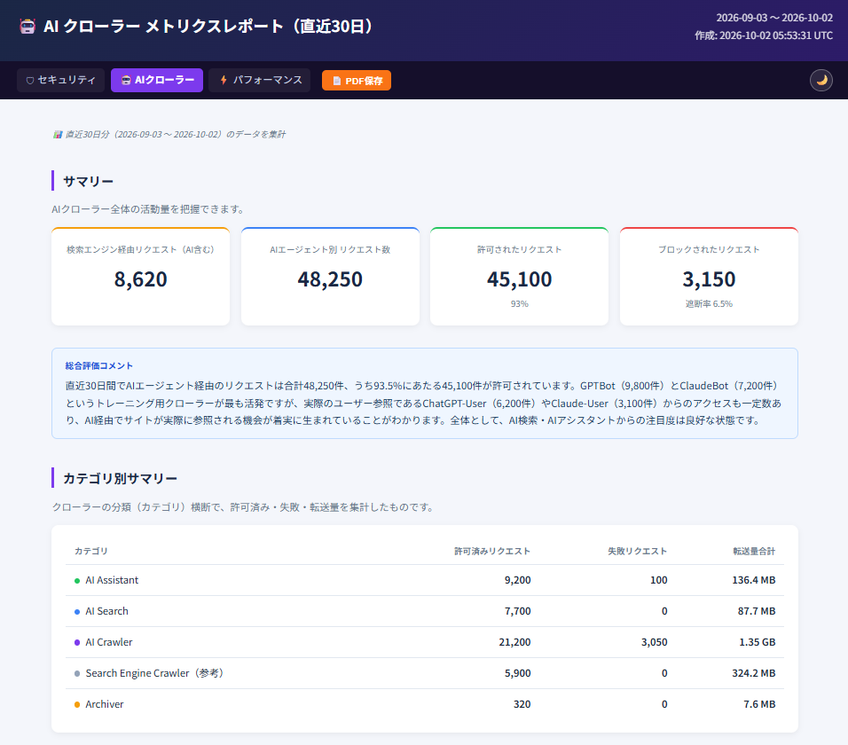Click the 転送量合計 column header

(754, 551)
